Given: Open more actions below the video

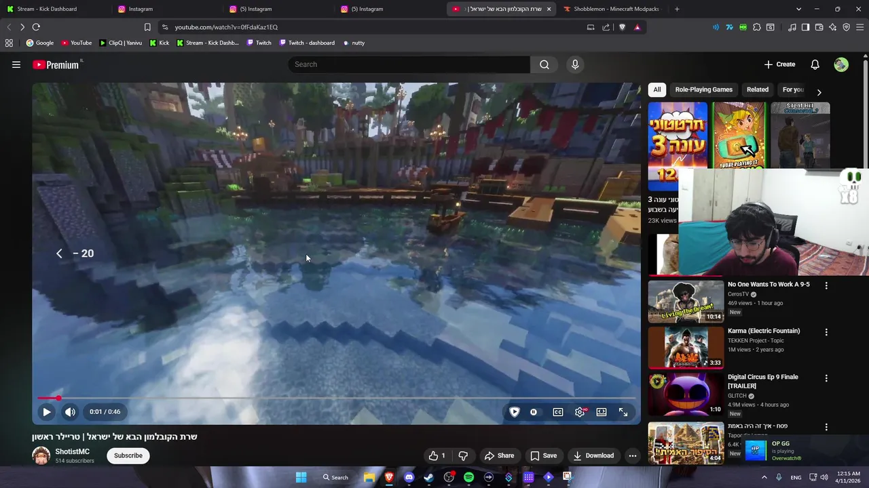Looking at the screenshot, I should (632, 455).
